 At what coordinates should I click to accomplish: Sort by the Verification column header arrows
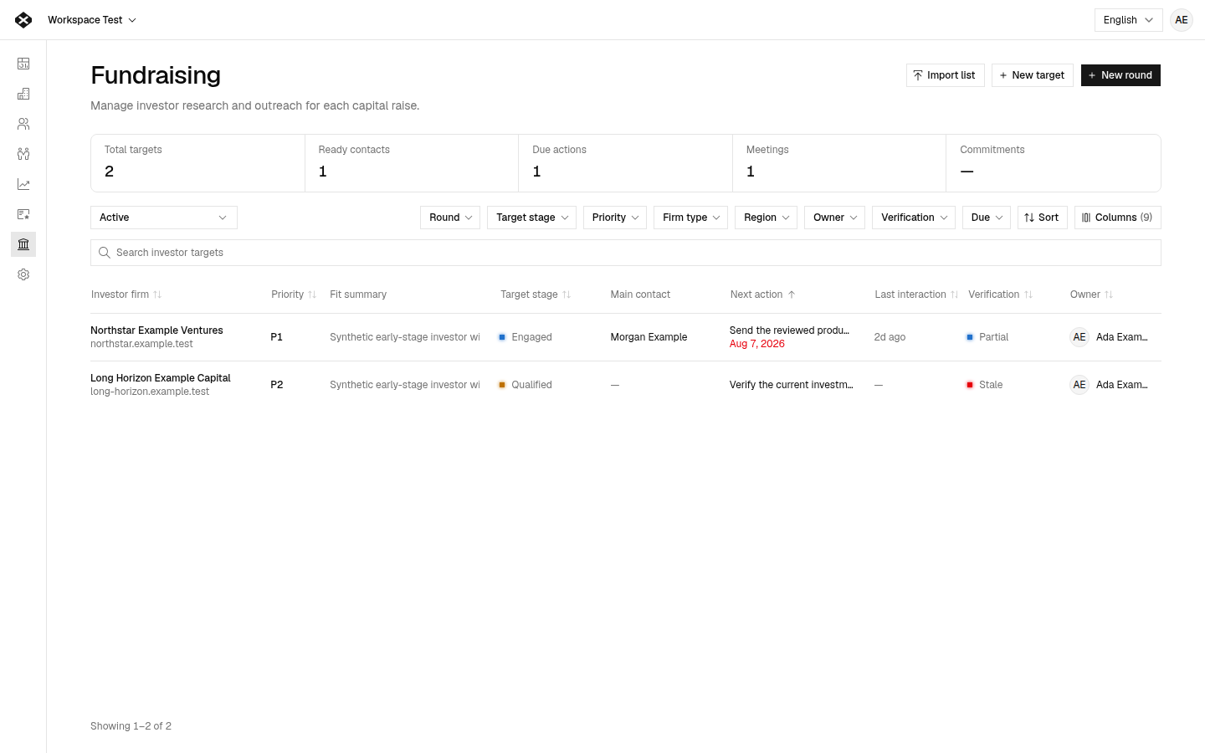pyautogui.click(x=1028, y=295)
